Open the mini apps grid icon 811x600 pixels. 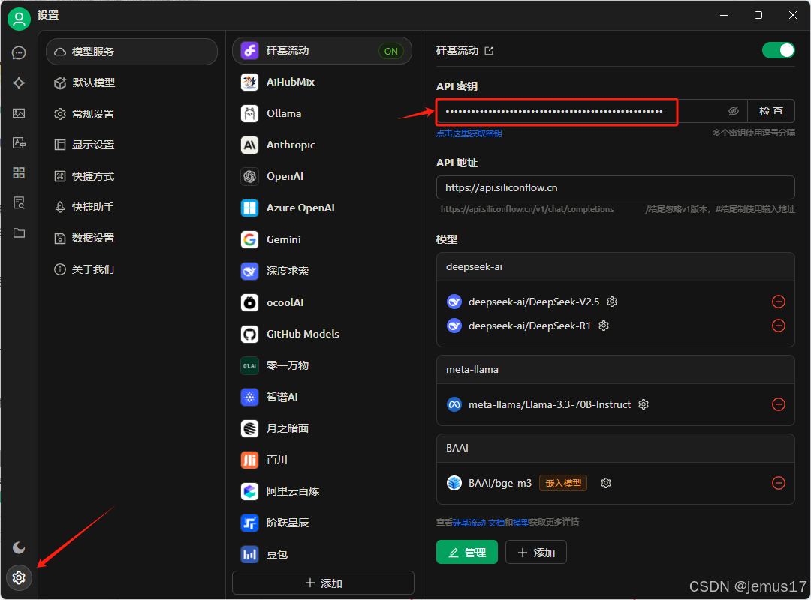point(19,172)
